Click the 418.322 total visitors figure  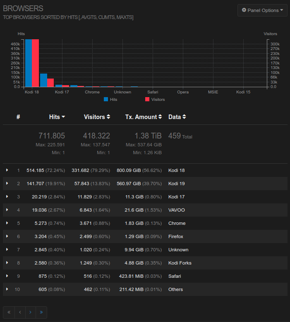[96, 136]
